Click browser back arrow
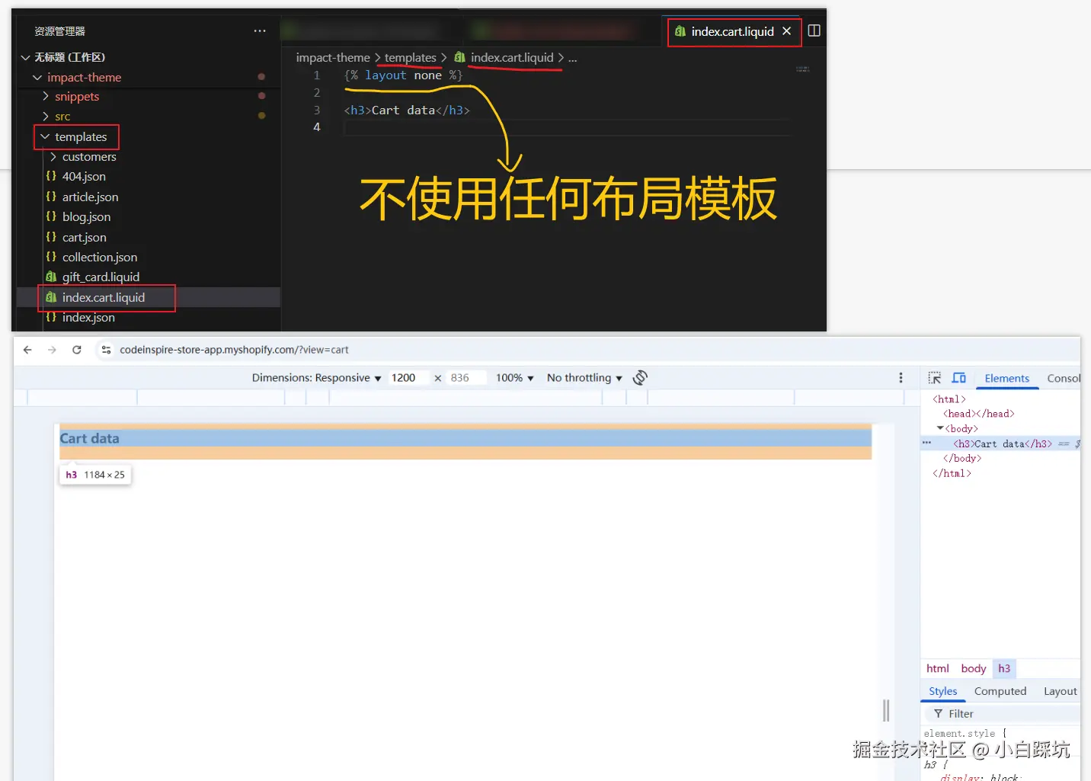 [27, 350]
